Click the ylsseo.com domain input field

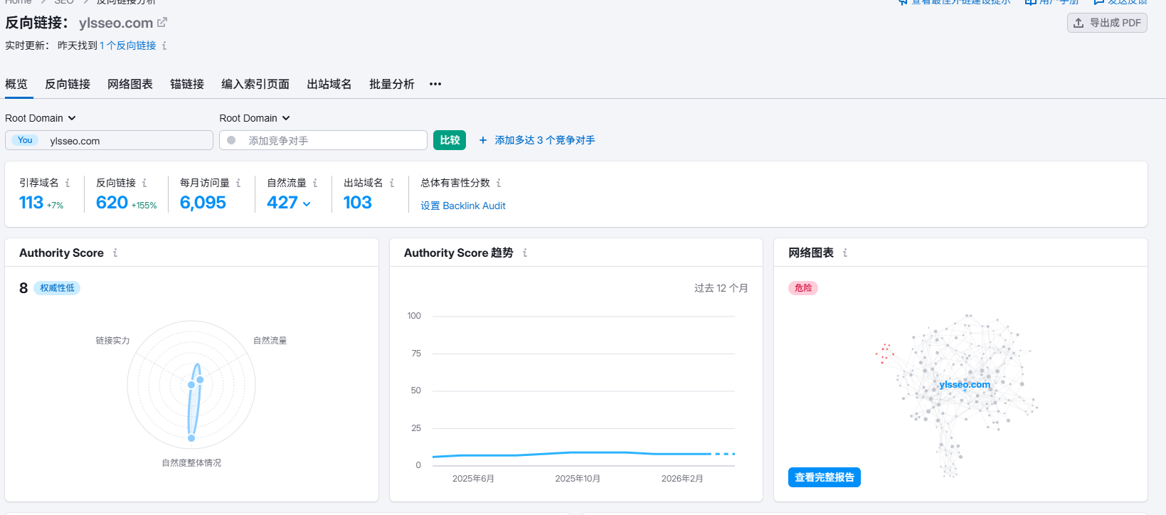coord(109,140)
